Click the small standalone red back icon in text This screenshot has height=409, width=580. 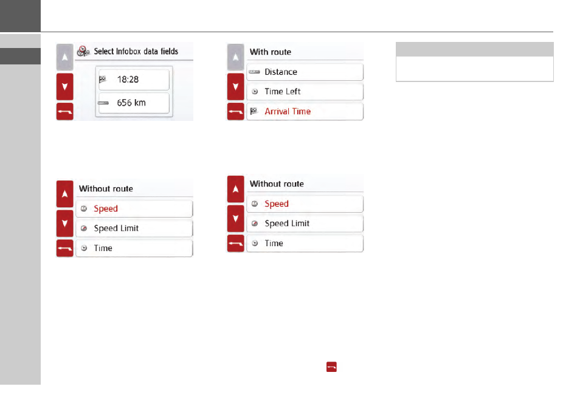pyautogui.click(x=331, y=367)
